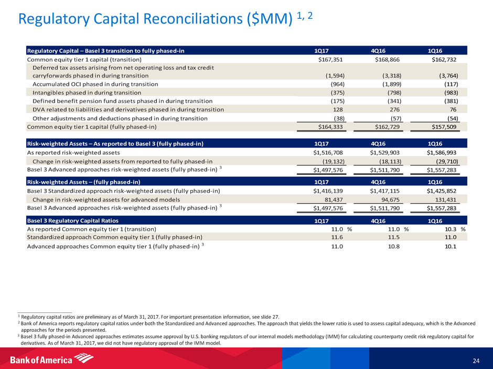This screenshot has width=493, height=369.
Task: Click the Bank of America flag logo
Action: (84, 359)
